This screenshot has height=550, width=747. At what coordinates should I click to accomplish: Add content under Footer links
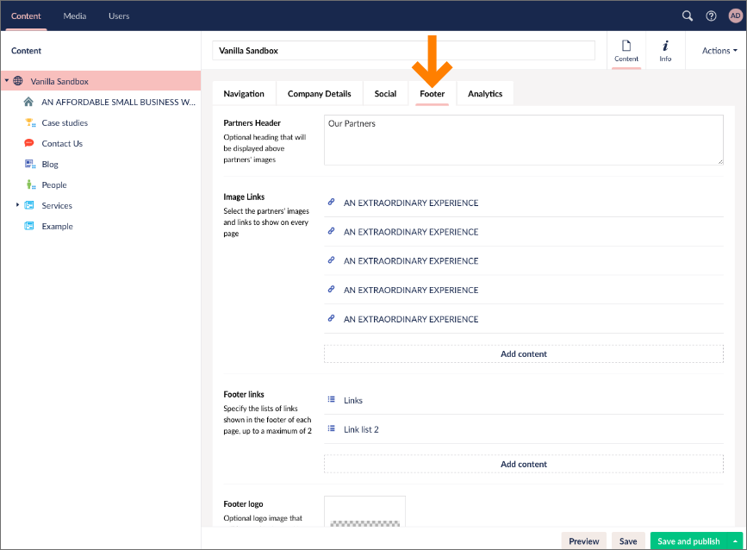[524, 464]
